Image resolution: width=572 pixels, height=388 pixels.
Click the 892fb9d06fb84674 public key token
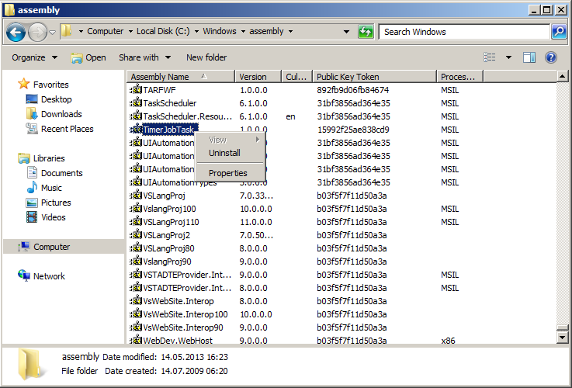[353, 90]
